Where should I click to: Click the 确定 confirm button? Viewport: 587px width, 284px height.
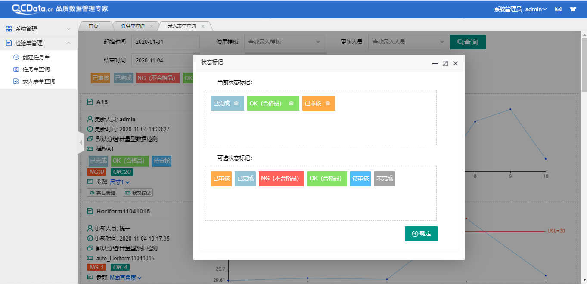tap(421, 234)
